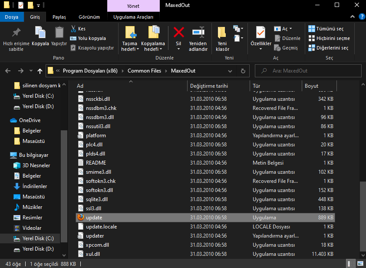The width and height of the screenshot is (366, 268).
Task: Click quick access properties checkmark in title bar
Action: (21, 5)
